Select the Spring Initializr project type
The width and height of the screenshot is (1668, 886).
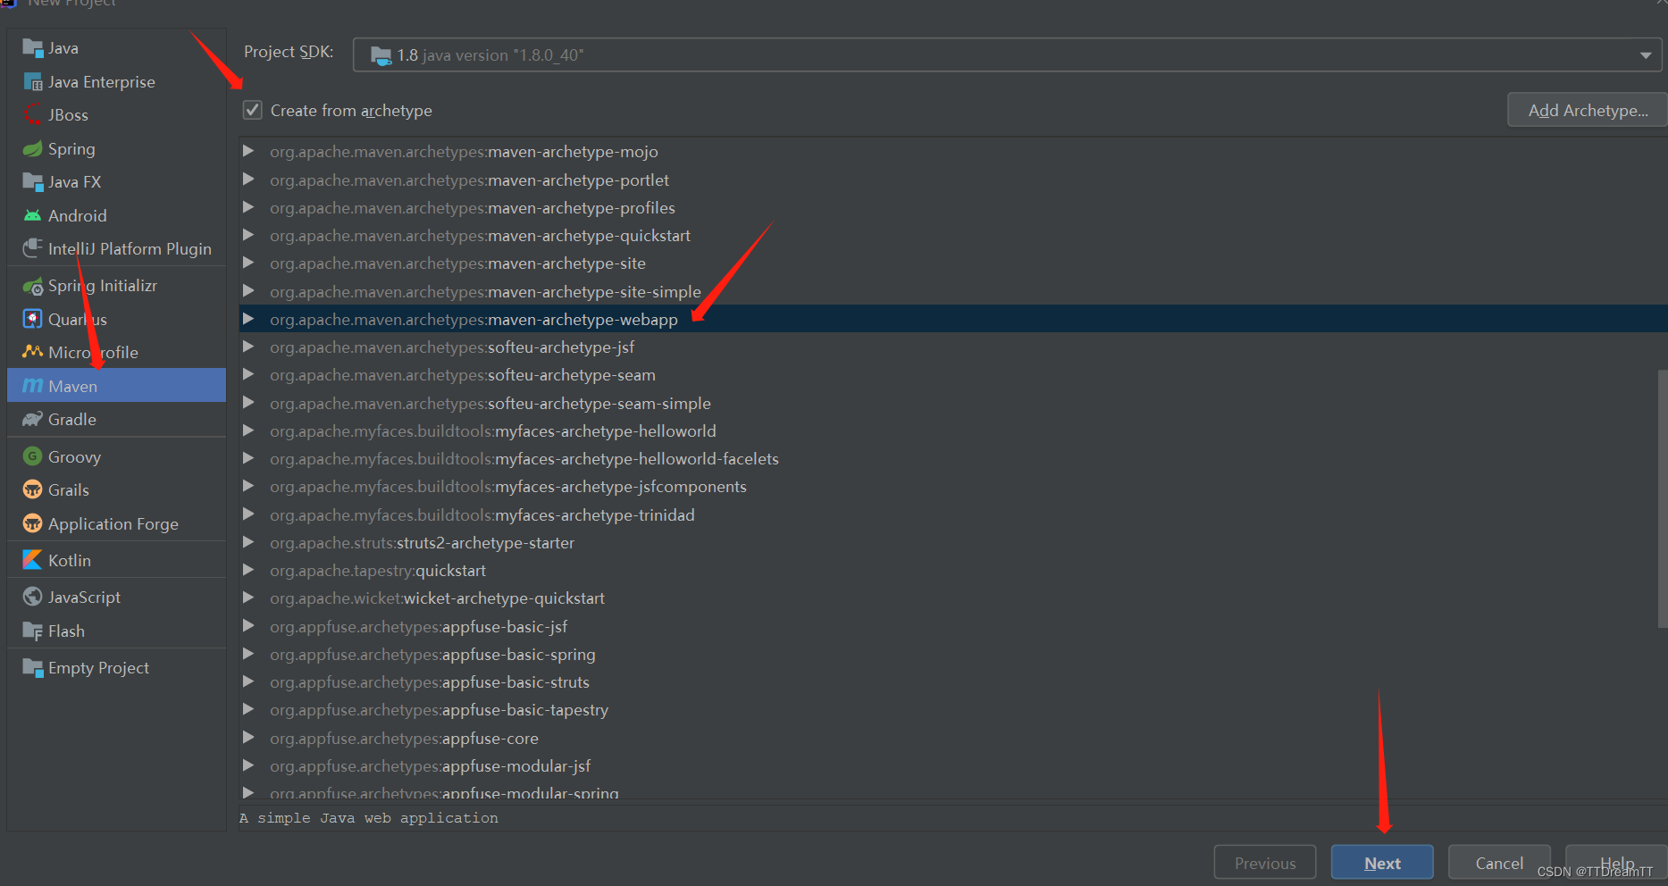[x=116, y=286]
